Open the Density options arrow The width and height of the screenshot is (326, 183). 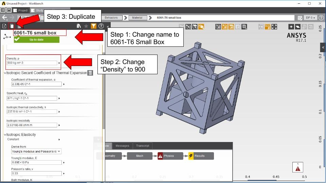click(59, 63)
